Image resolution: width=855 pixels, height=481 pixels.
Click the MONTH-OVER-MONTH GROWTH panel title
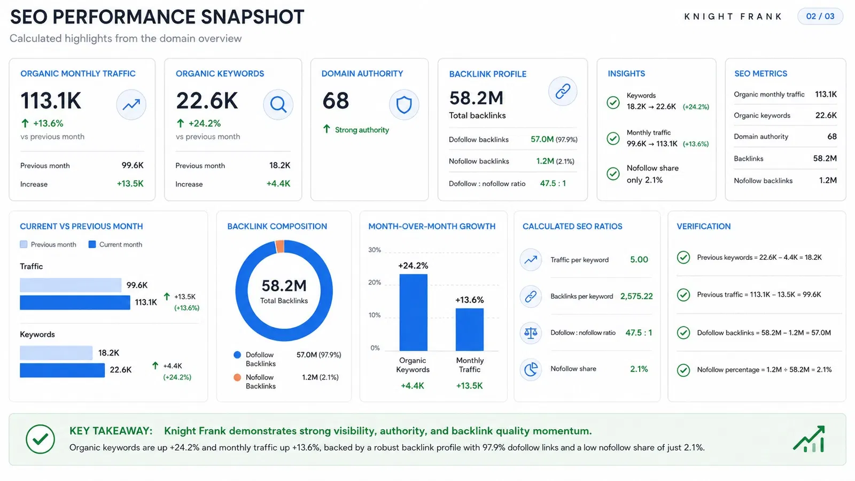pyautogui.click(x=432, y=227)
